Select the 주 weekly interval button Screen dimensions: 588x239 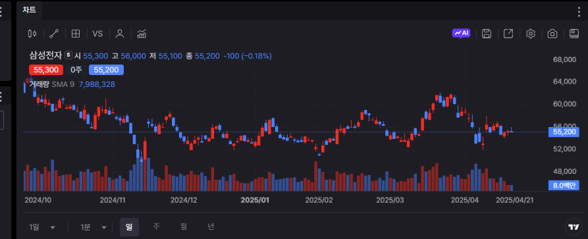click(156, 226)
